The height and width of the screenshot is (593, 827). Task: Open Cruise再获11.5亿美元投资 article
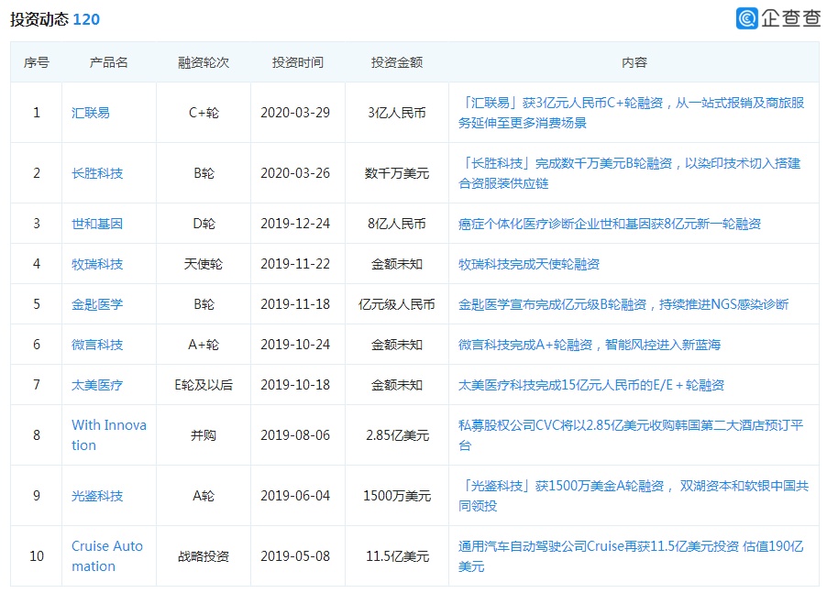click(631, 556)
